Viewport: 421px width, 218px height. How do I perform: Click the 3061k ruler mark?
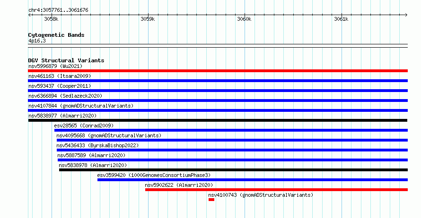[341, 19]
